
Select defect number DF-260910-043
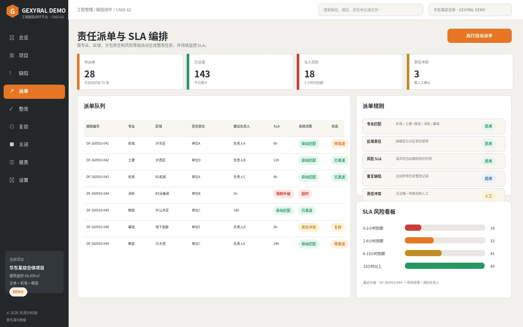(x=98, y=177)
